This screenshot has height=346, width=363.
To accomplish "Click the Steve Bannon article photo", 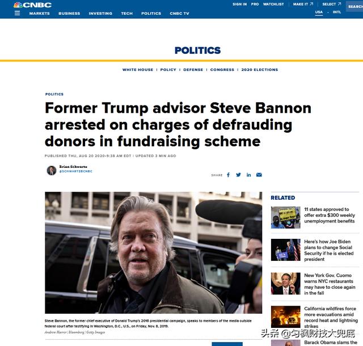I will click(x=153, y=252).
